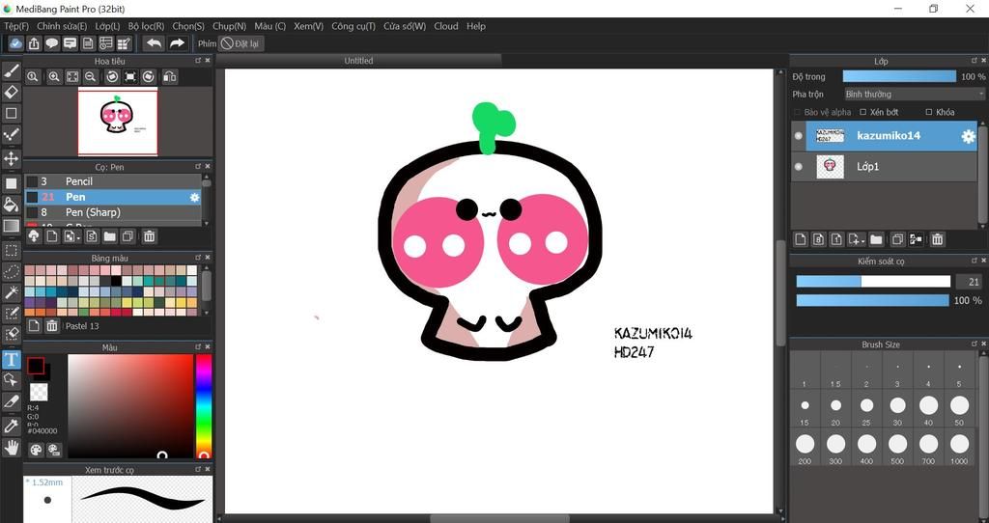Delete layer using trash icon in Layer panel
Viewport: 989px width, 523px height.
937,239
